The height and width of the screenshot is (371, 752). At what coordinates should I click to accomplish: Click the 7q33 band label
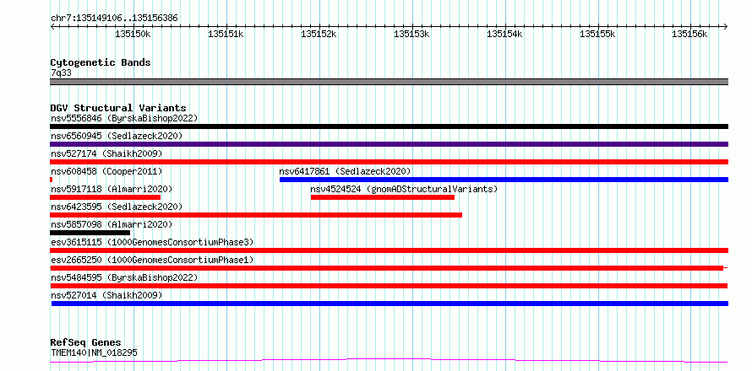61,73
